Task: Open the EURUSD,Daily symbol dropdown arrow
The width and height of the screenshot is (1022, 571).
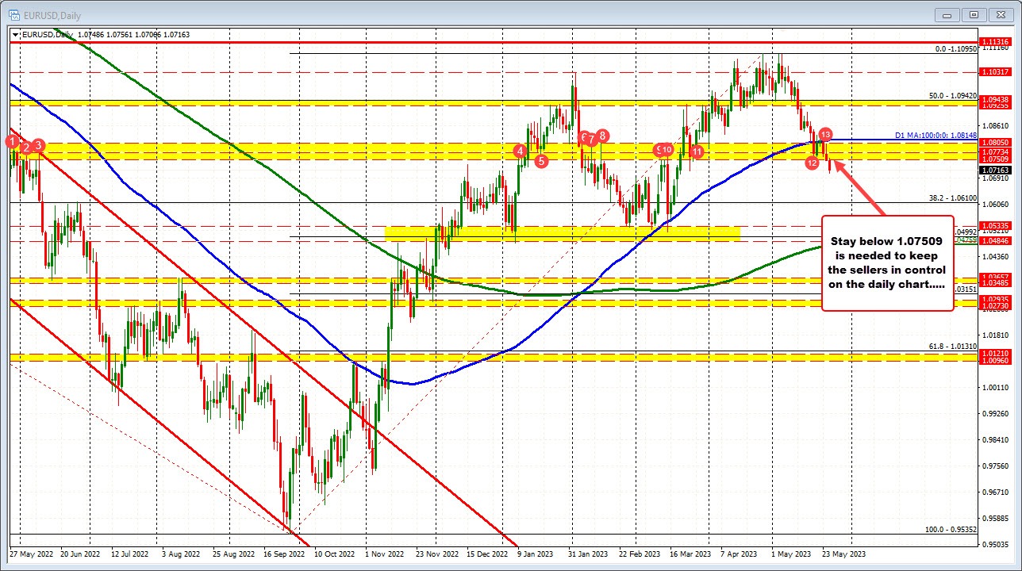Action: [14, 35]
